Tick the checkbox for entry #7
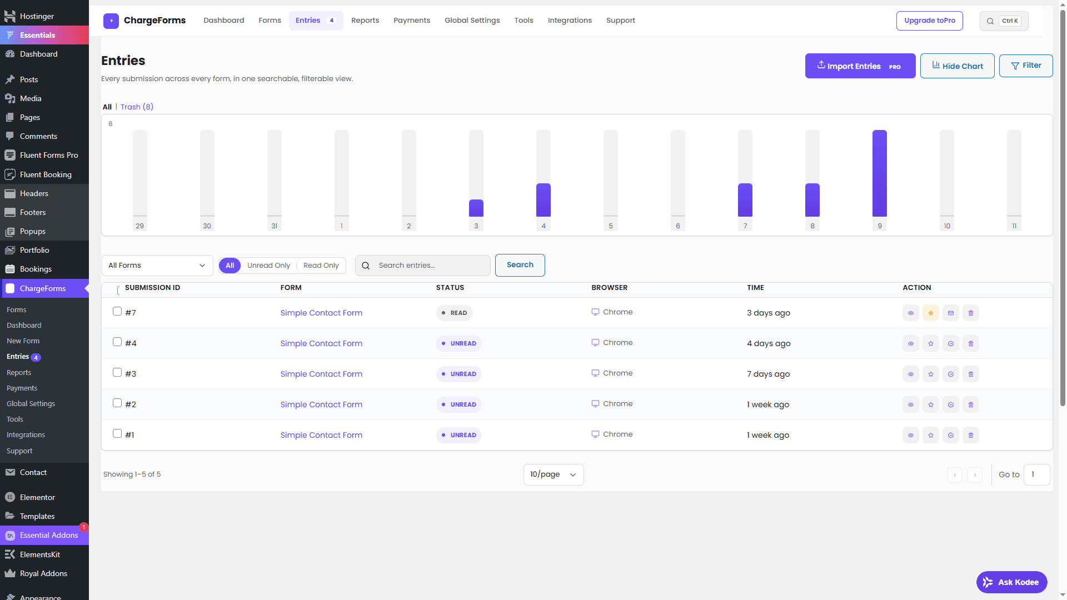 (117, 311)
